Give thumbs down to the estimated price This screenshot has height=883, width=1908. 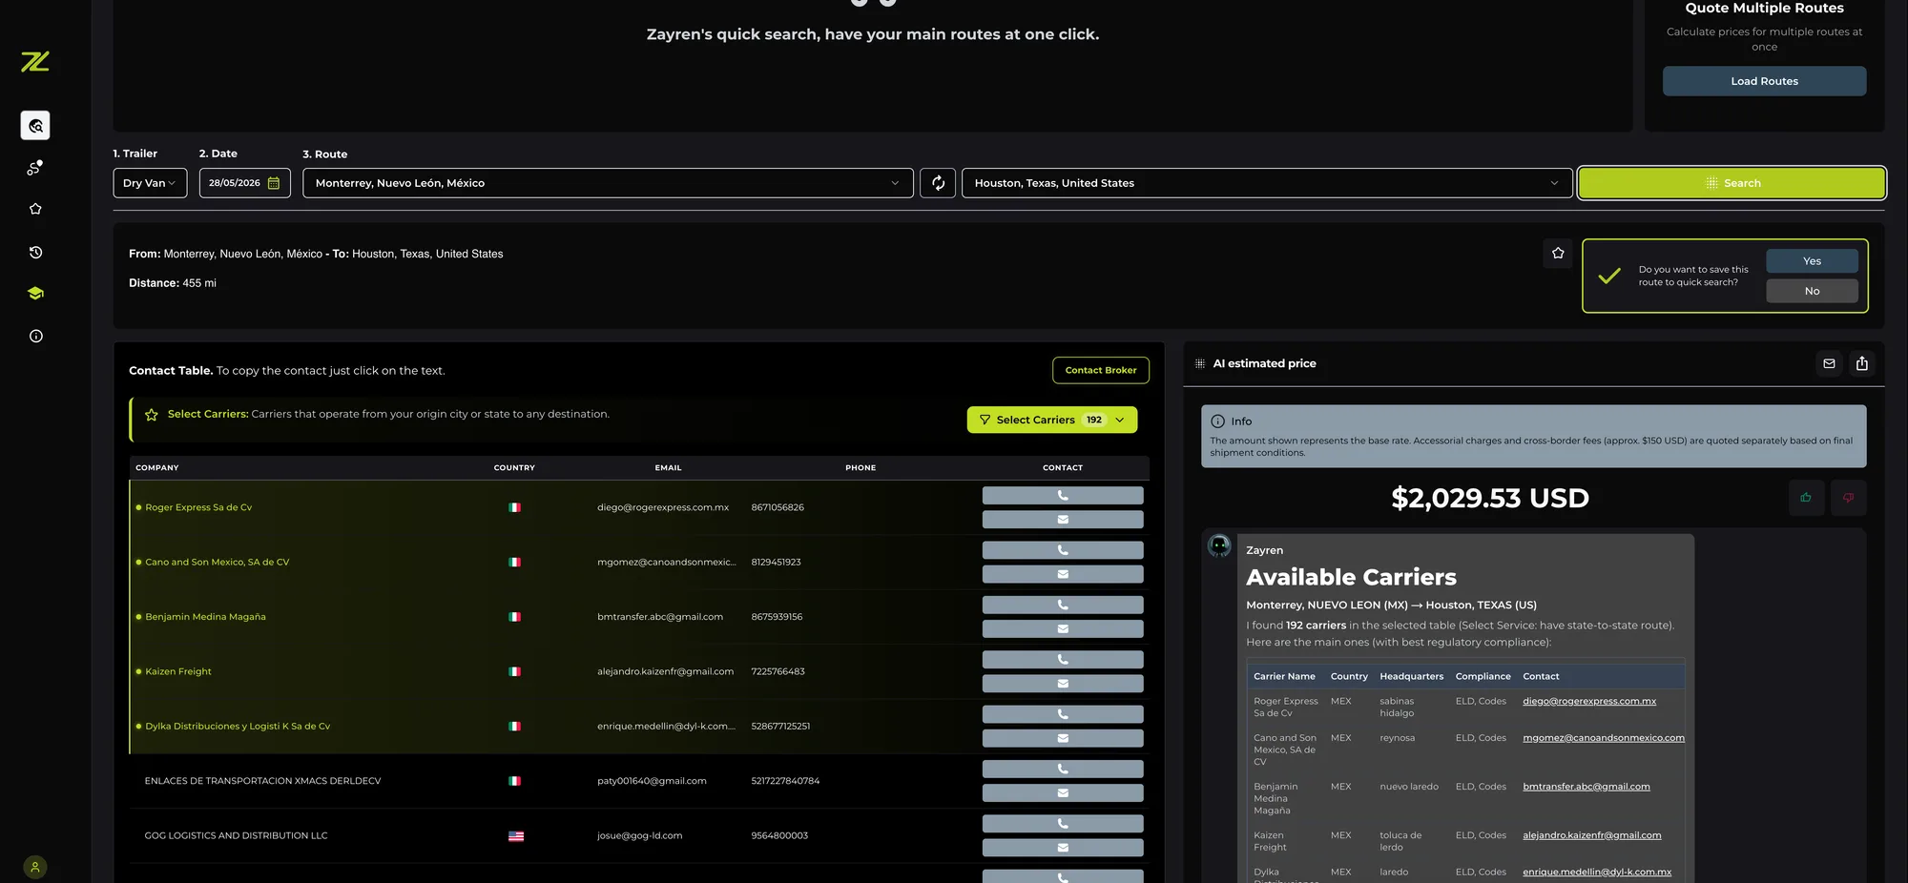pyautogui.click(x=1849, y=498)
